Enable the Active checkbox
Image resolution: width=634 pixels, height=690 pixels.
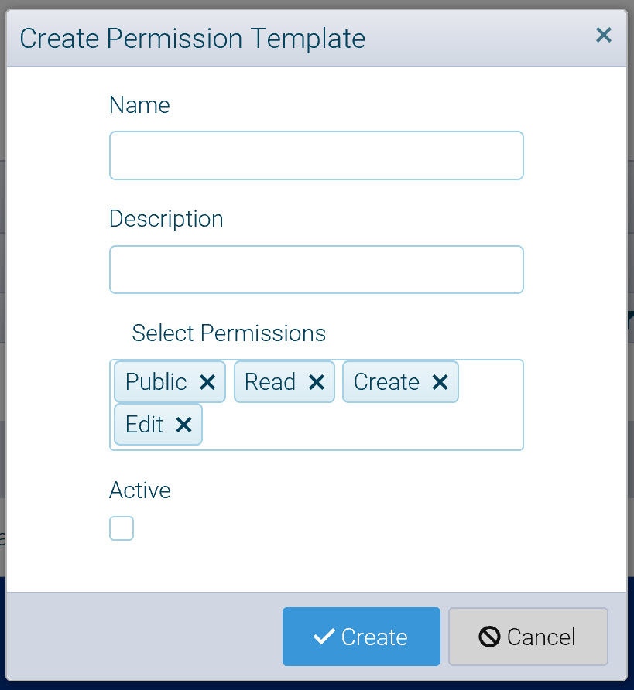[x=122, y=529]
